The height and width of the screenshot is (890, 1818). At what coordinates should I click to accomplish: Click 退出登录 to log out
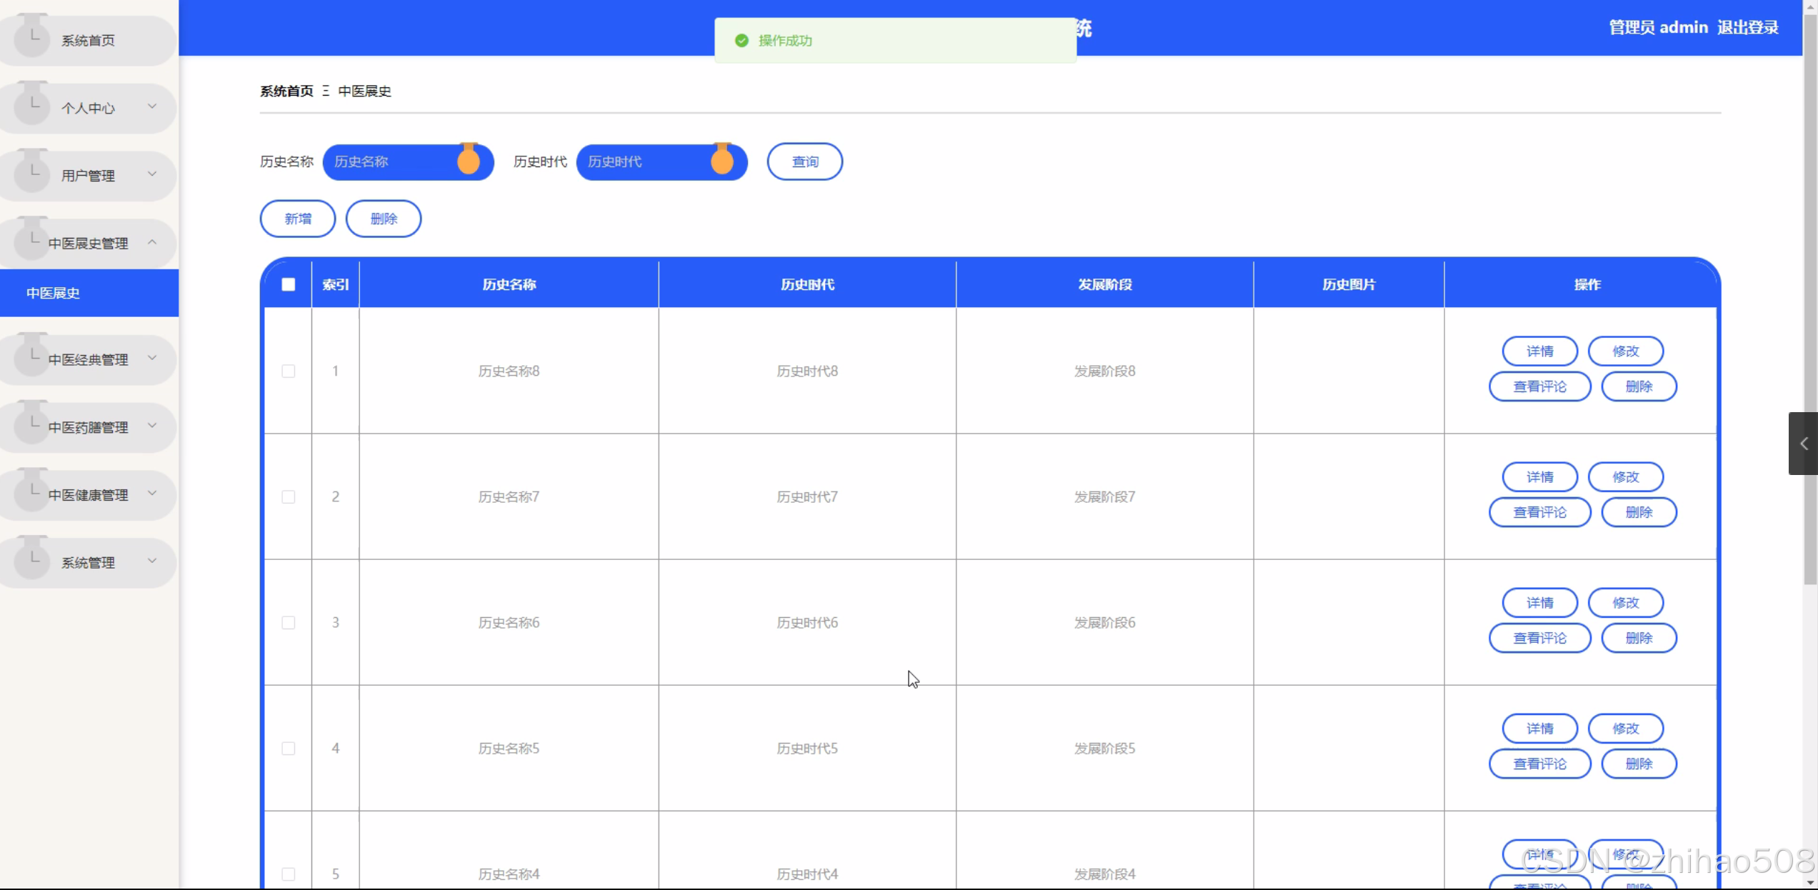[1747, 27]
